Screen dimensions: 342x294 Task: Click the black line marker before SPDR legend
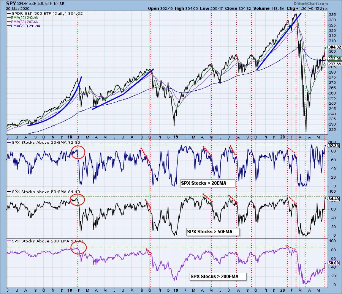pyautogui.click(x=9, y=14)
